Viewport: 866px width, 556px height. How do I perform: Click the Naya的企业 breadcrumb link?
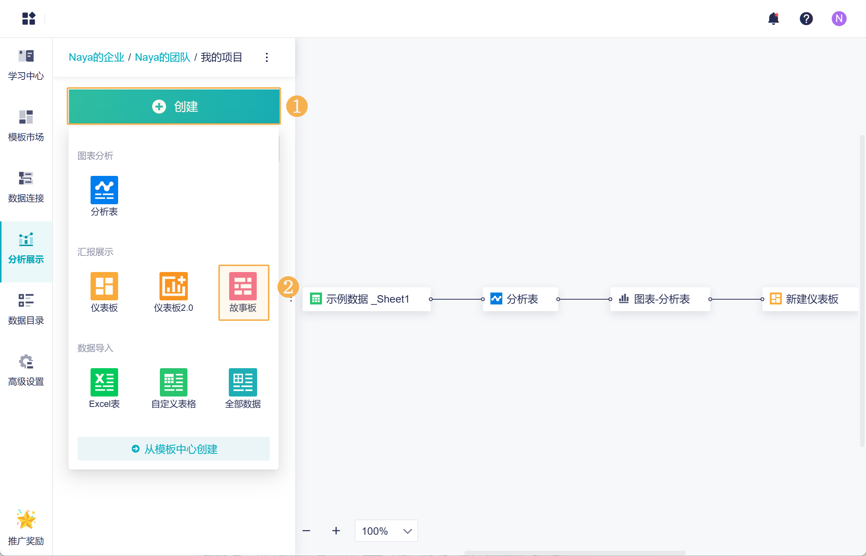(97, 57)
